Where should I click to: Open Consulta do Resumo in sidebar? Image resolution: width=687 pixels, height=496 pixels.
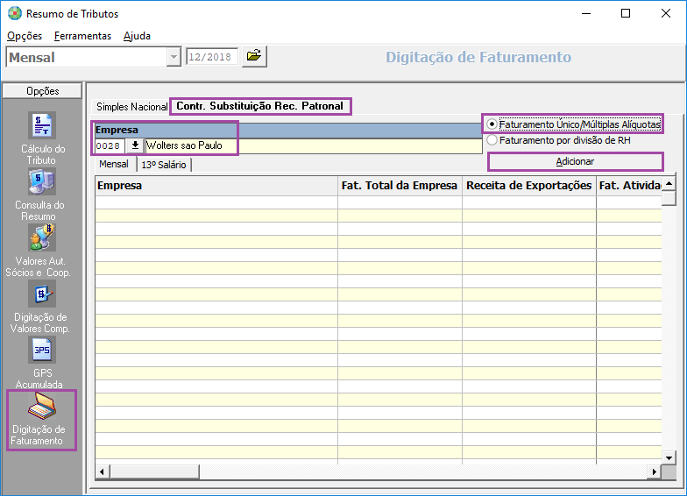point(42,195)
